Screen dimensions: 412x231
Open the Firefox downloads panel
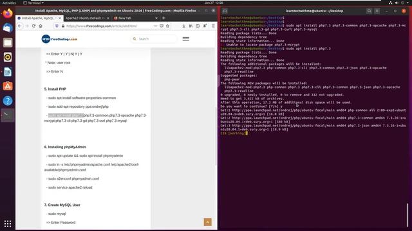pos(183,26)
